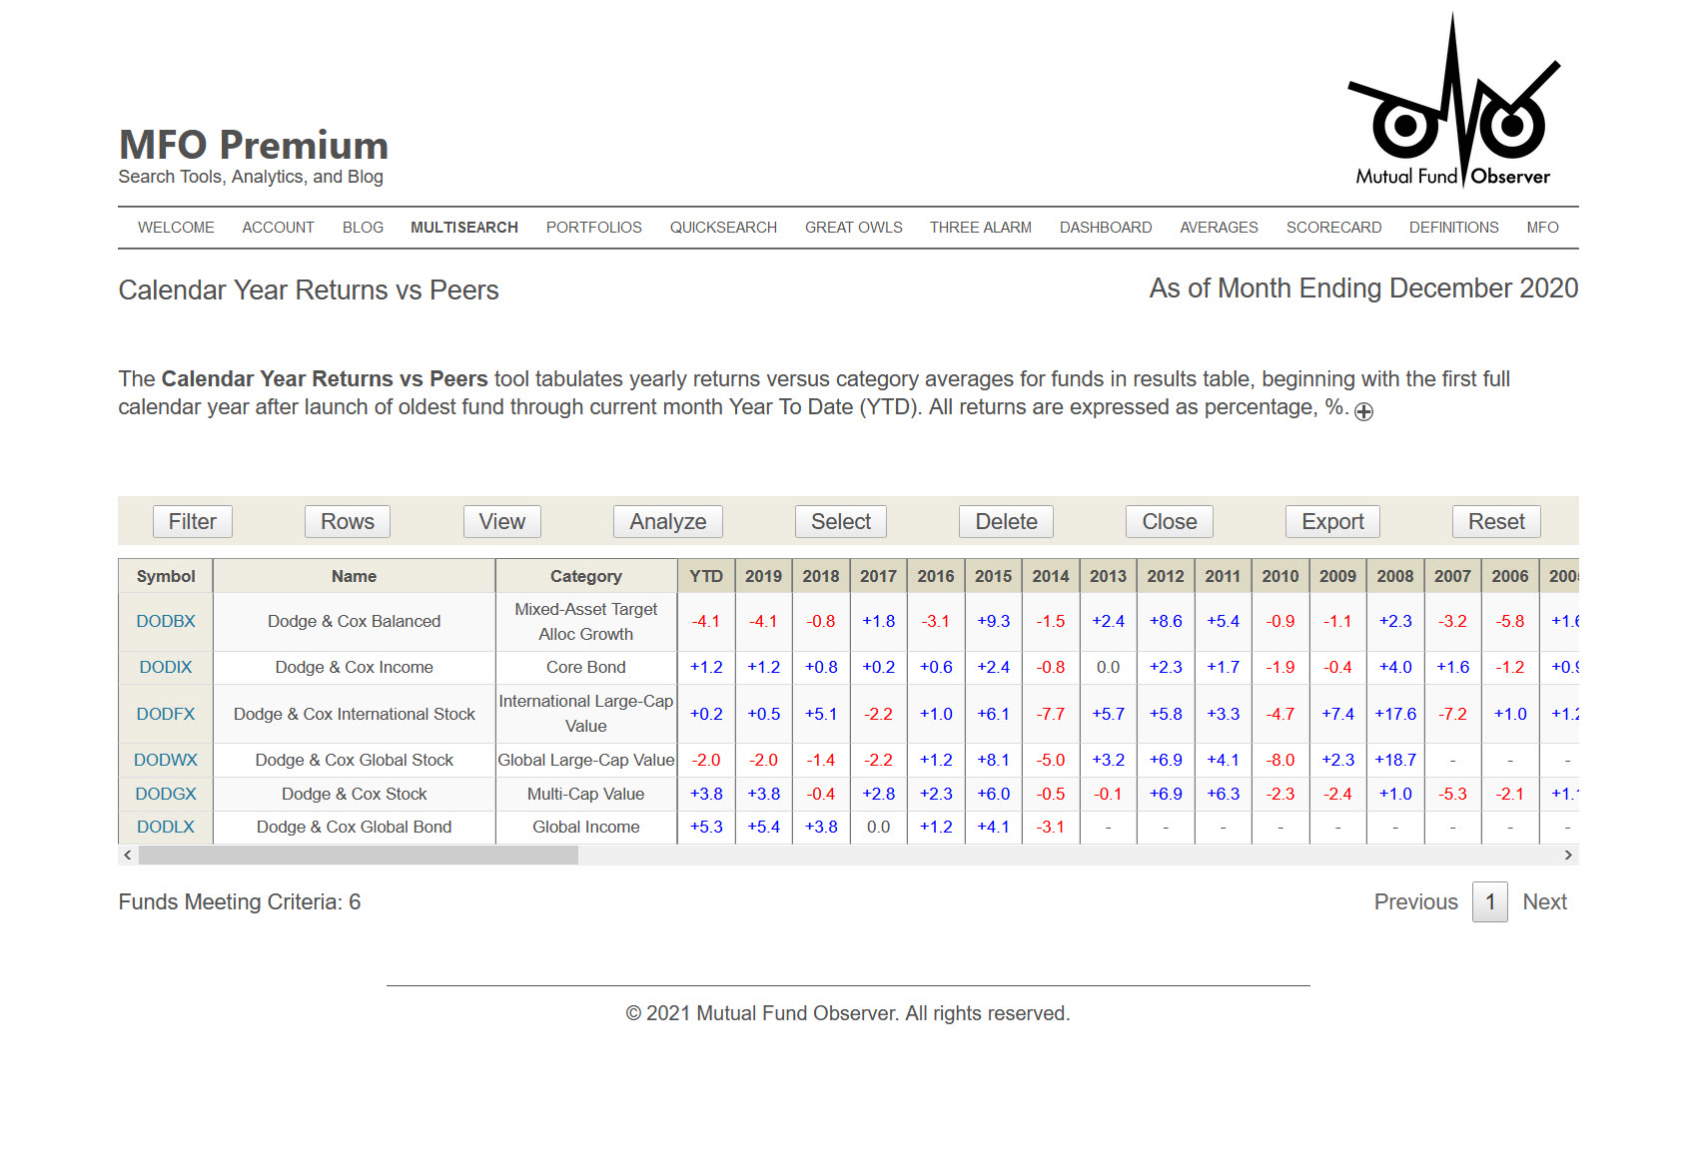Click the Funds Meeting Criteria: 6 text
1697x1152 pixels.
point(240,902)
